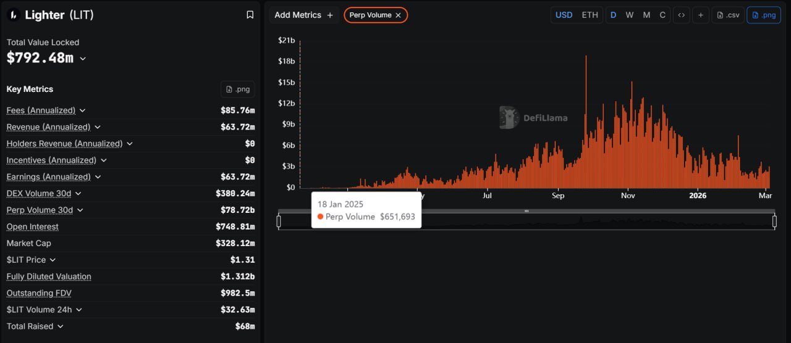Expand Fees (Annualized) details
This screenshot has height=343, width=791.
[82, 110]
